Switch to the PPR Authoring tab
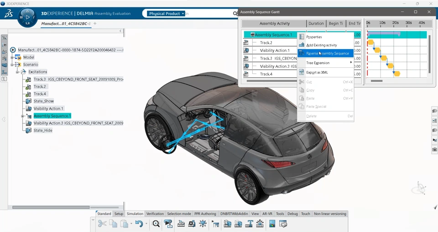Image resolution: width=438 pixels, height=232 pixels. click(205, 214)
